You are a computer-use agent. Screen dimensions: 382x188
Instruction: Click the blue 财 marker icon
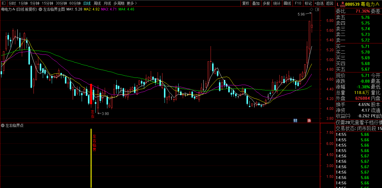click(295, 121)
